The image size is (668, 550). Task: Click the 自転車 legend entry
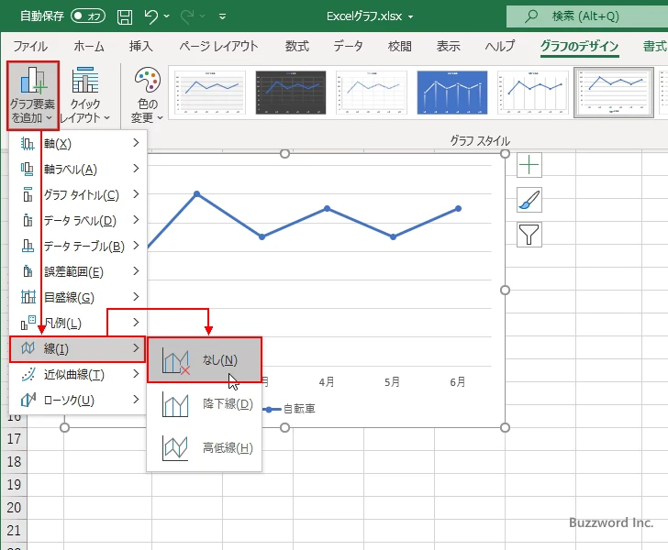[289, 409]
